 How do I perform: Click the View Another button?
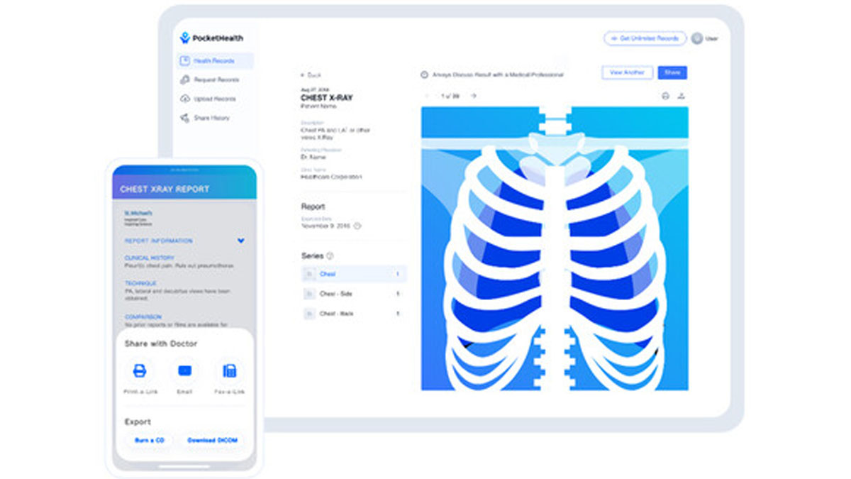point(627,72)
